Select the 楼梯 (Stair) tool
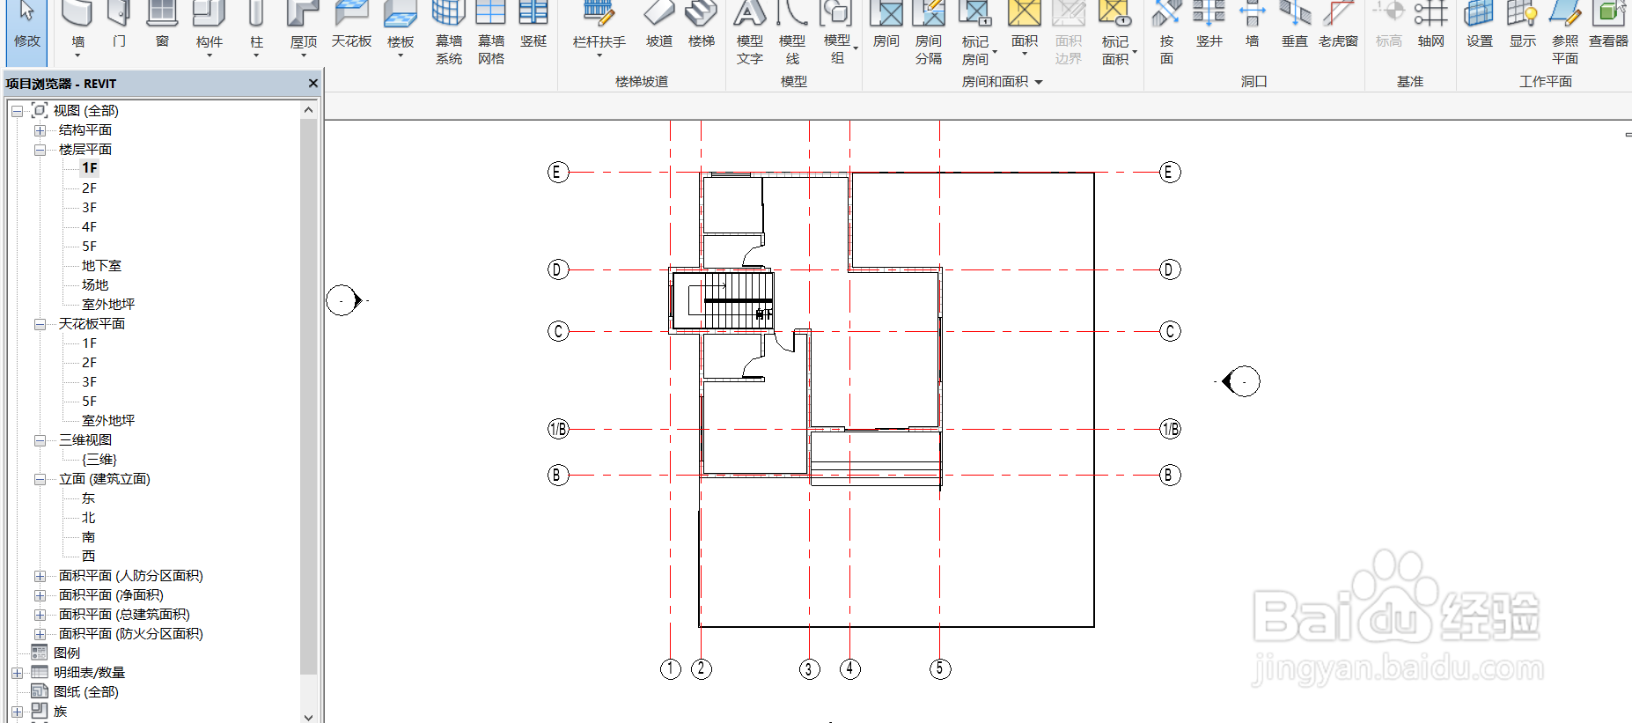Viewport: 1632px width, 723px height. coord(702,26)
